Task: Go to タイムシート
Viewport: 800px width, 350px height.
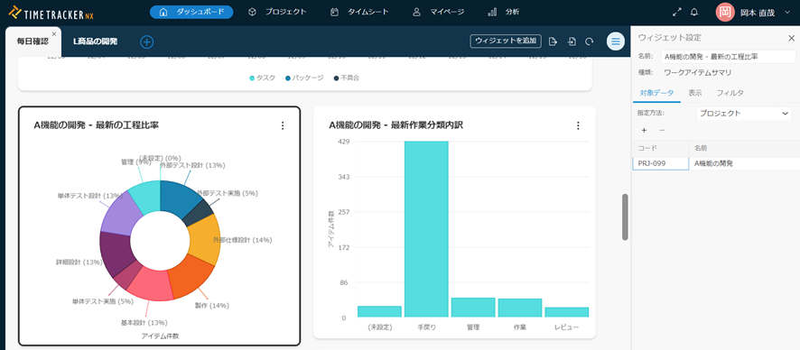Action: coord(359,13)
